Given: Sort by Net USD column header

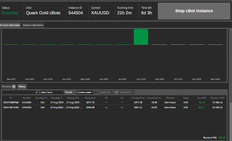Looking at the screenshot, I should [x=201, y=98].
